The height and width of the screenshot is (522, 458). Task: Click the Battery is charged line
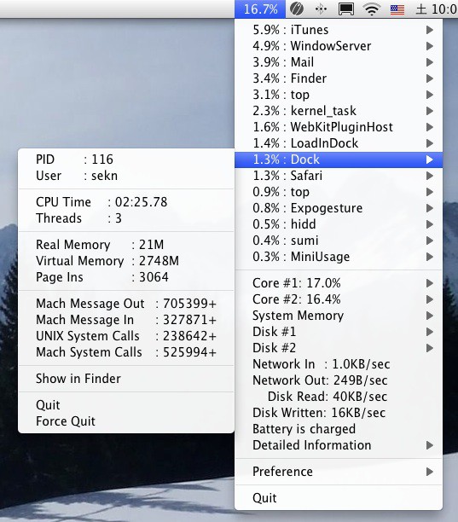(x=339, y=429)
